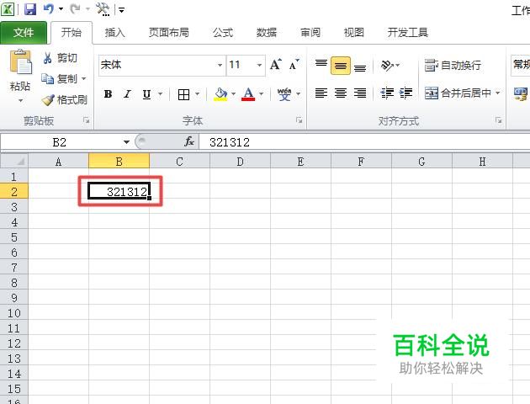Click the Align Text Left icon

tap(321, 93)
